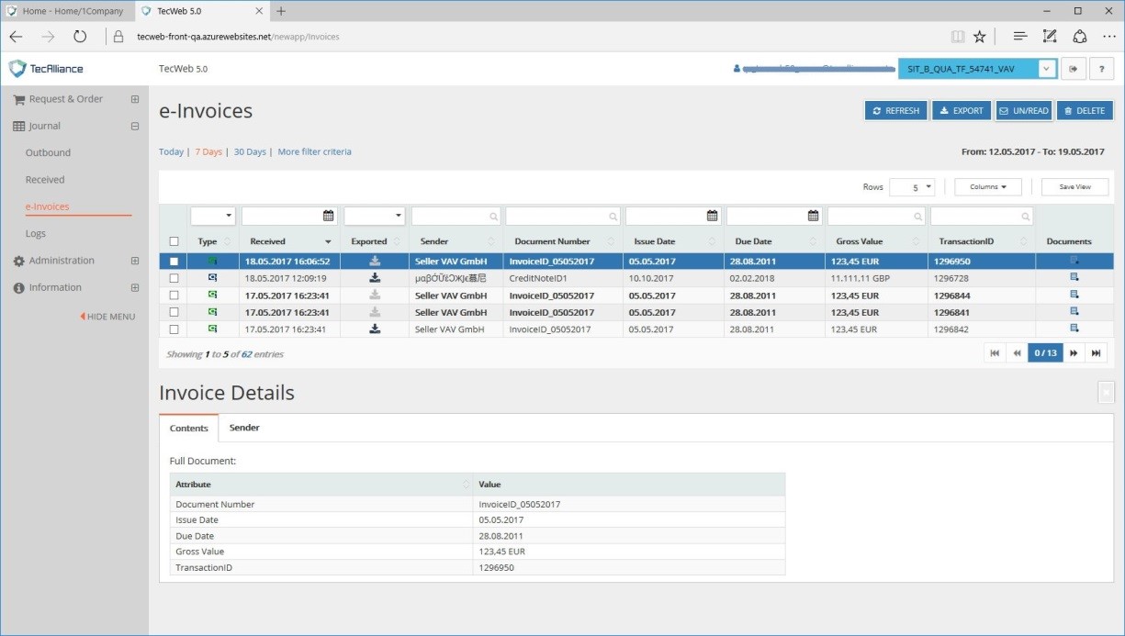Close the Invoice Details panel

pyautogui.click(x=1106, y=392)
